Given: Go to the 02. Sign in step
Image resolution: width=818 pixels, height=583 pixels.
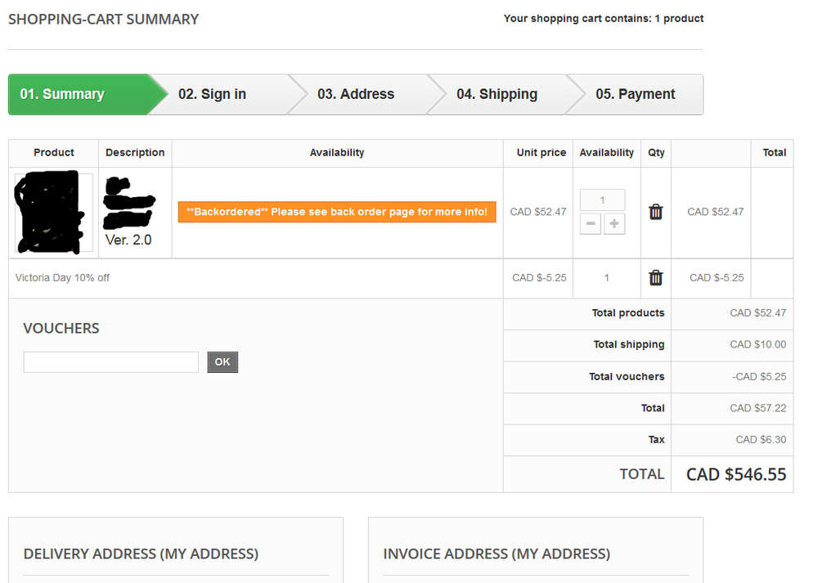Looking at the screenshot, I should coord(213,95).
